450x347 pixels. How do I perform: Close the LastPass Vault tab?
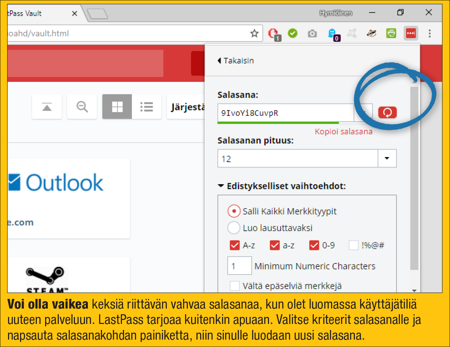pos(74,13)
